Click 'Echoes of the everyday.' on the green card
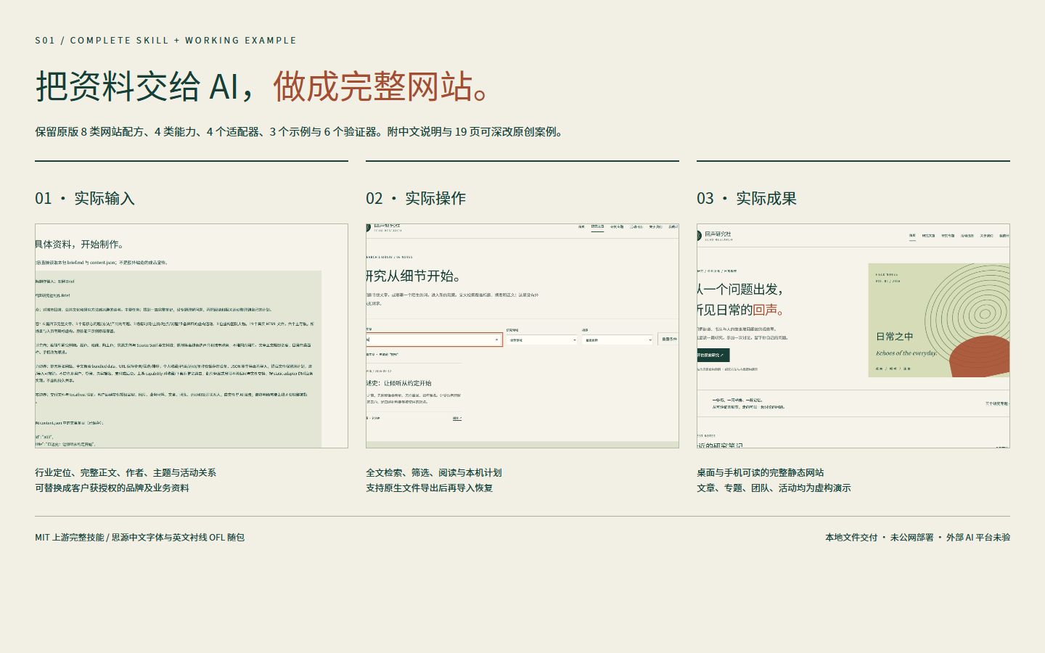 (906, 353)
